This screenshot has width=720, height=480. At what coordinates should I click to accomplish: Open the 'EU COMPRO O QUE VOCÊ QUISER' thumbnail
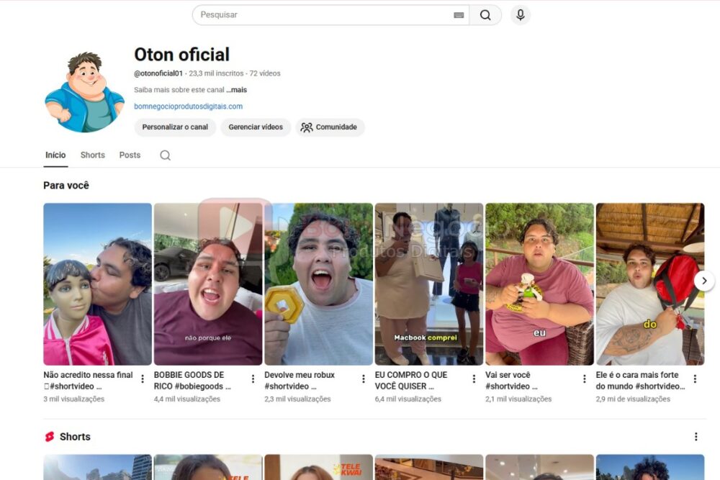tap(429, 282)
